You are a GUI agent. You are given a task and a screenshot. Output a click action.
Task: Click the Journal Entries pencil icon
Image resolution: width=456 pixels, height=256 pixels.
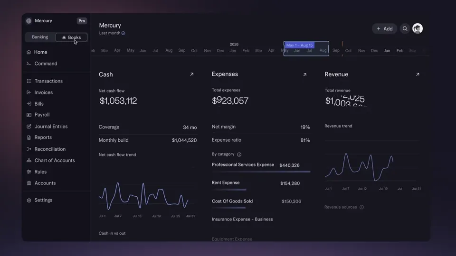(x=29, y=126)
